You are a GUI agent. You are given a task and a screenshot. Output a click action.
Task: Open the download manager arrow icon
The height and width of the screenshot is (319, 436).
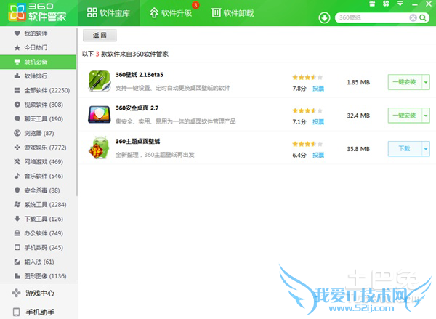coord(324,17)
